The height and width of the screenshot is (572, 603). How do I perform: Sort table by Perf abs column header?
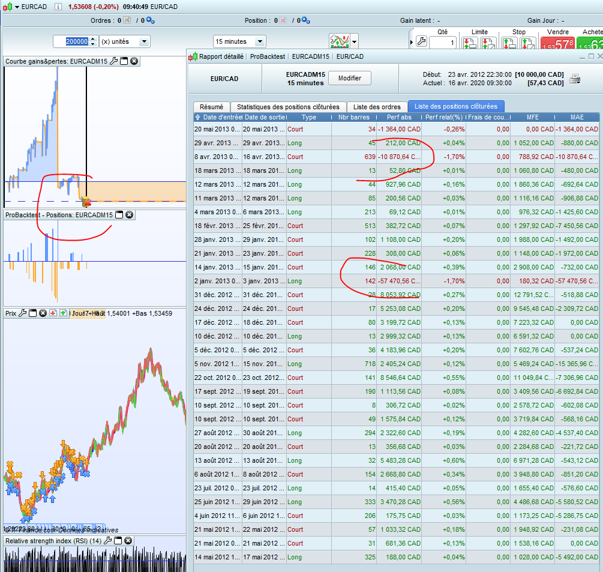[x=398, y=117]
